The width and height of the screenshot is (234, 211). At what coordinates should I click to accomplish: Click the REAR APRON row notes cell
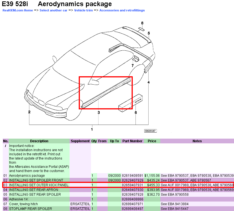pos(197,190)
